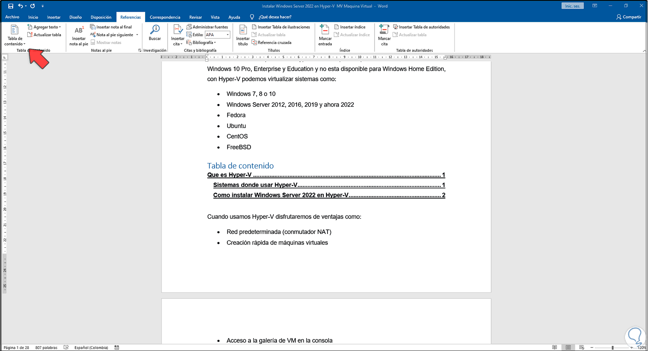Click the Undo arrow icon
Screen dimensions: 648x351
(x=20, y=6)
